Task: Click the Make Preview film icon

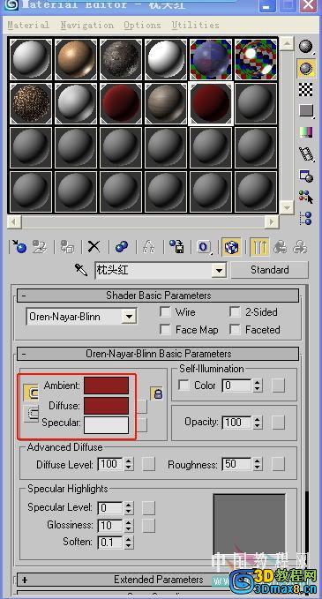Action: coord(306,154)
